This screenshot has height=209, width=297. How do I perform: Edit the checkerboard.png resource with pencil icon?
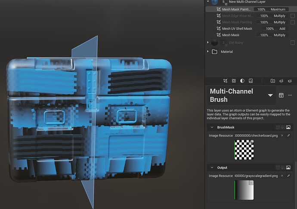(x=289, y=135)
